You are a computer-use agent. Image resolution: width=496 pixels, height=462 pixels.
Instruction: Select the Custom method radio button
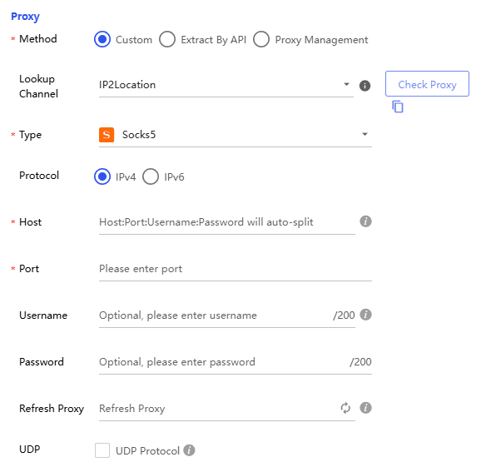coord(102,39)
